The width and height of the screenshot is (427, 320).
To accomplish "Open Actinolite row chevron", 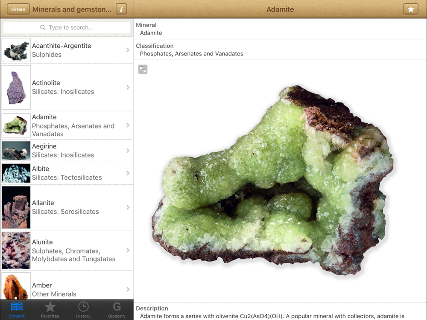I will coord(128,87).
